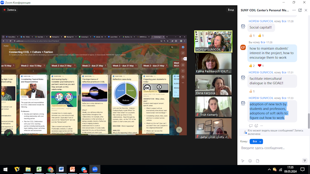Click the shared browser reload icon
The height and width of the screenshot is (174, 310).
[x=10, y=41]
